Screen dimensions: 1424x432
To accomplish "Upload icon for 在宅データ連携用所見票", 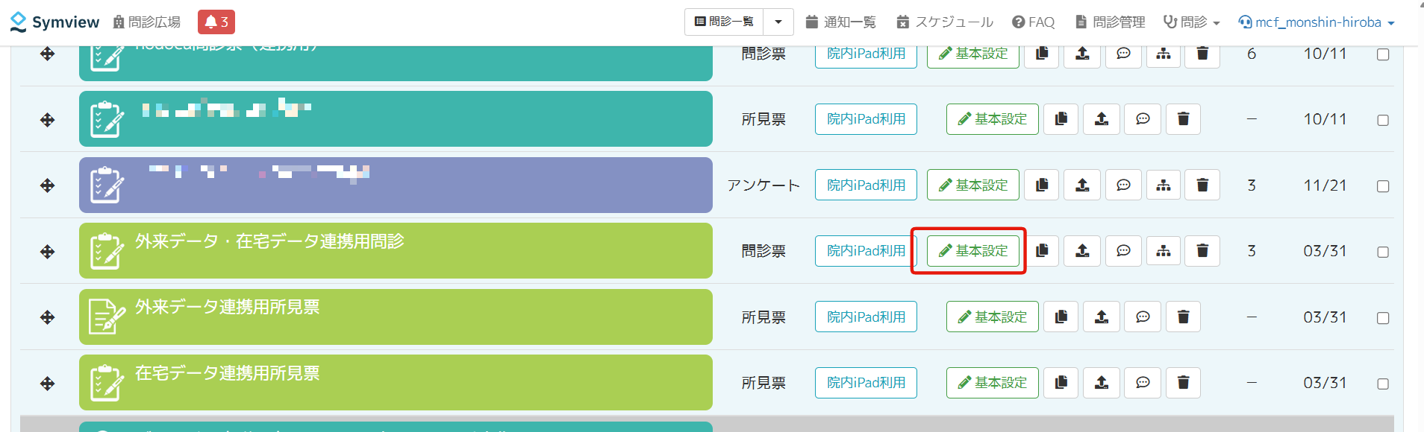I will [1102, 383].
